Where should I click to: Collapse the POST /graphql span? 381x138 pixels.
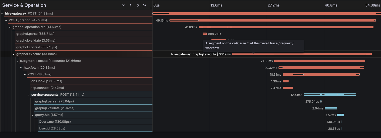click(6, 20)
